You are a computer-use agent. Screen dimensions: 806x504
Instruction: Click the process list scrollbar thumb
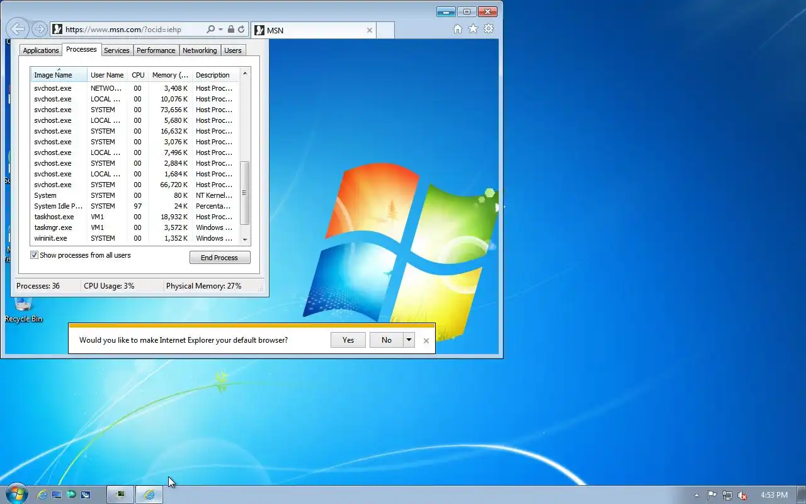245,193
